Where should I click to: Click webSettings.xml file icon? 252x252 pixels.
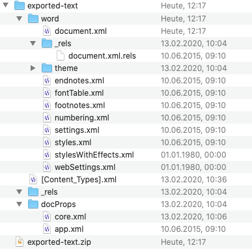47,167
